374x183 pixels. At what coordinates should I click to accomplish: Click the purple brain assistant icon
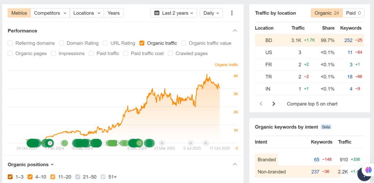pyautogui.click(x=368, y=170)
